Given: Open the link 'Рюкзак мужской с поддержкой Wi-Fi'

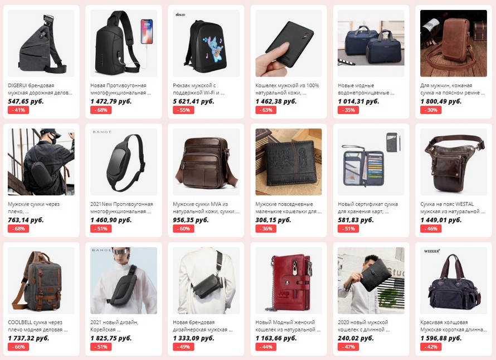Looking at the screenshot, I should click(198, 89).
